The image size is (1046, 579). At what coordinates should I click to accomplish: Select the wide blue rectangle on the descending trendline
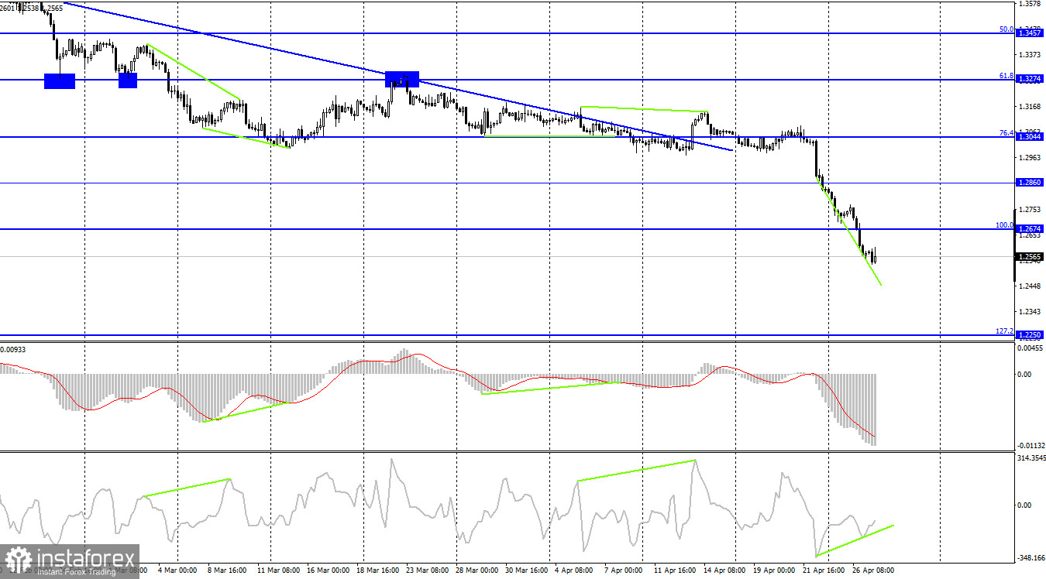pos(402,78)
